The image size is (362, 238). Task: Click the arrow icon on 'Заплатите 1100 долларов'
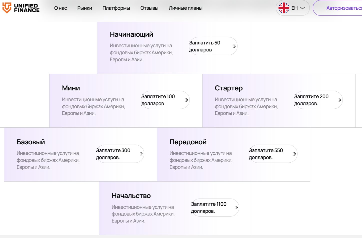(236, 207)
